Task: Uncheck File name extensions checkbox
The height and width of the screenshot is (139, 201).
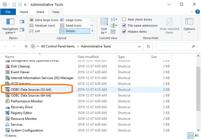Action: (124, 26)
